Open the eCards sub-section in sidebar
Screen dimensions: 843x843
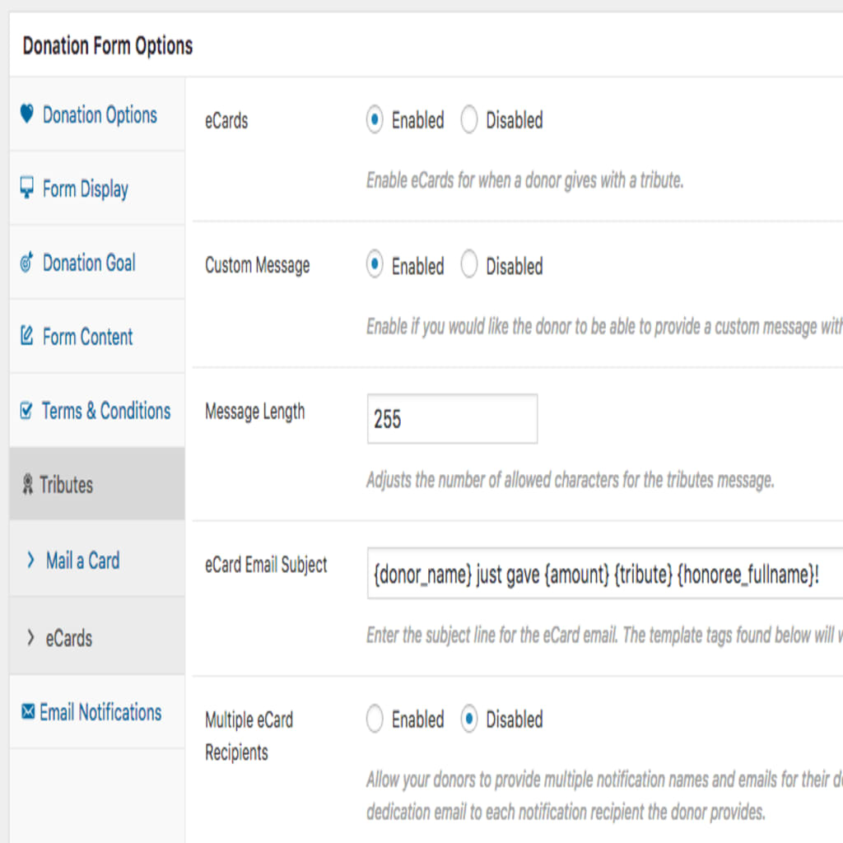97,636
